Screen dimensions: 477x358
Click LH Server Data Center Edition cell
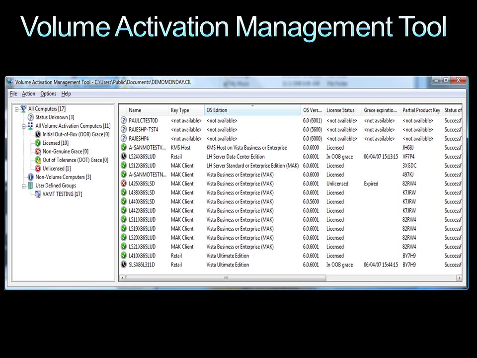[x=236, y=157]
